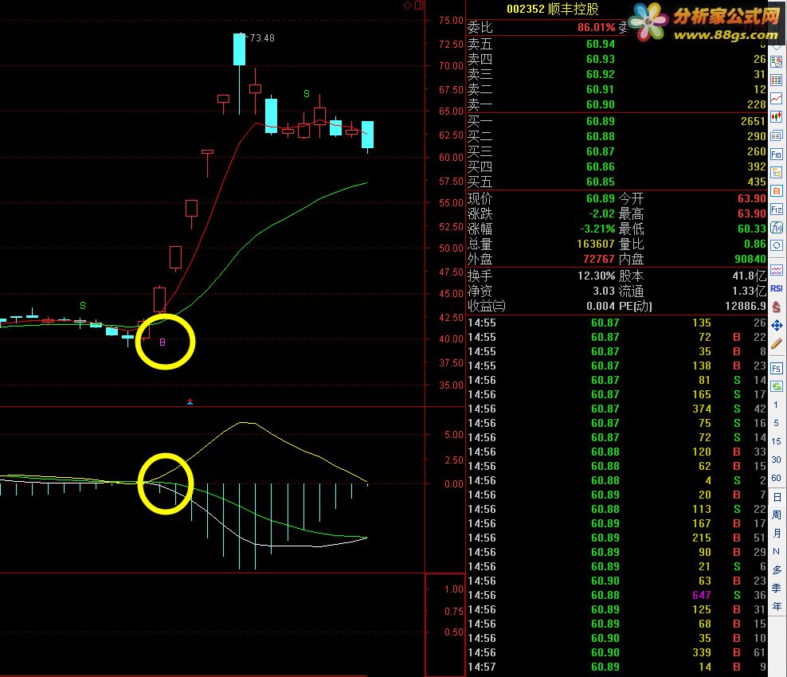Click the 委比 86.01% value

(x=596, y=27)
